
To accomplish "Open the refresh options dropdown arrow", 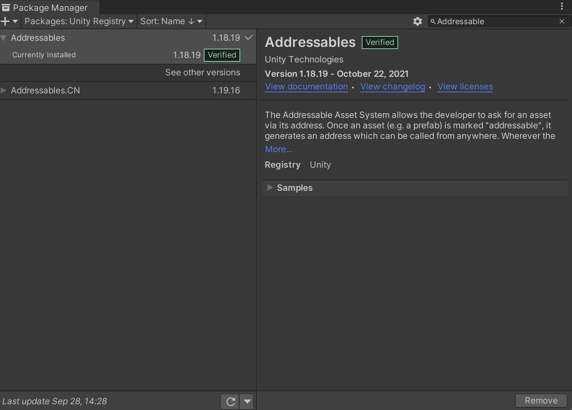I will click(247, 401).
